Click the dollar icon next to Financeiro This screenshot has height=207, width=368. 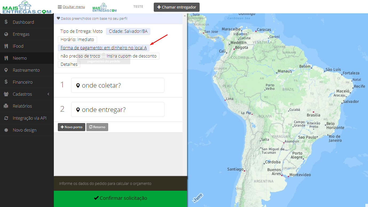[x=6, y=82]
